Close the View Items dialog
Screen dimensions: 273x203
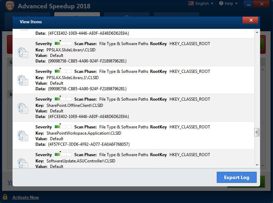tap(250, 21)
